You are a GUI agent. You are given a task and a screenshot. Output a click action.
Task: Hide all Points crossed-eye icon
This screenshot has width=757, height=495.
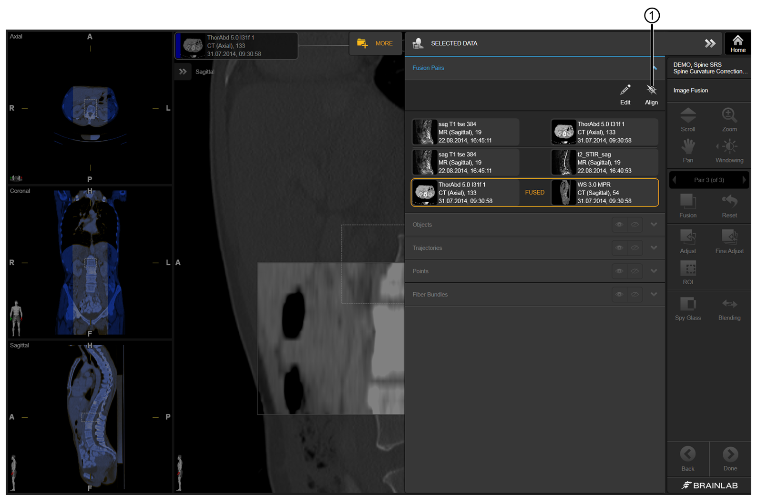point(635,271)
